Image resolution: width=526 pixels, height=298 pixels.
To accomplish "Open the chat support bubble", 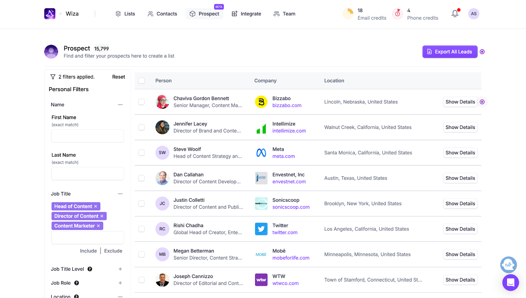I will coord(510,282).
